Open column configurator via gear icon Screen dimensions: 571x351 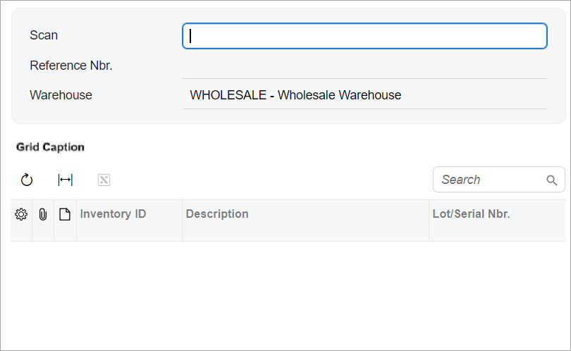(21, 214)
